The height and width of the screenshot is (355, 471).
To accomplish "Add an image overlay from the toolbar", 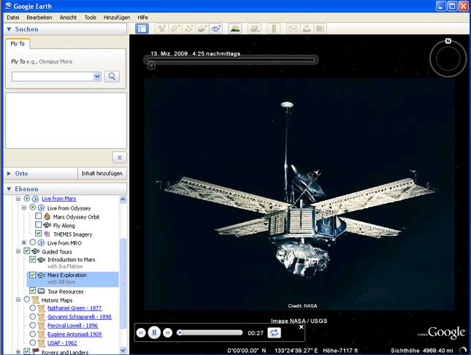I will (x=202, y=28).
